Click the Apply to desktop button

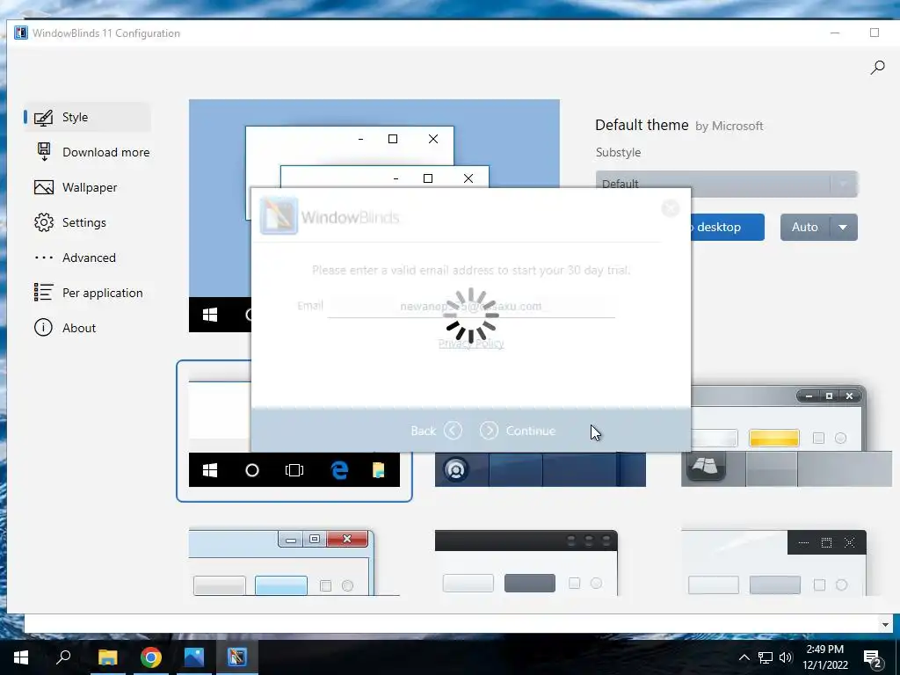(727, 228)
